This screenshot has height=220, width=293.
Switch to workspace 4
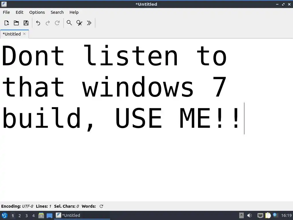click(33, 216)
